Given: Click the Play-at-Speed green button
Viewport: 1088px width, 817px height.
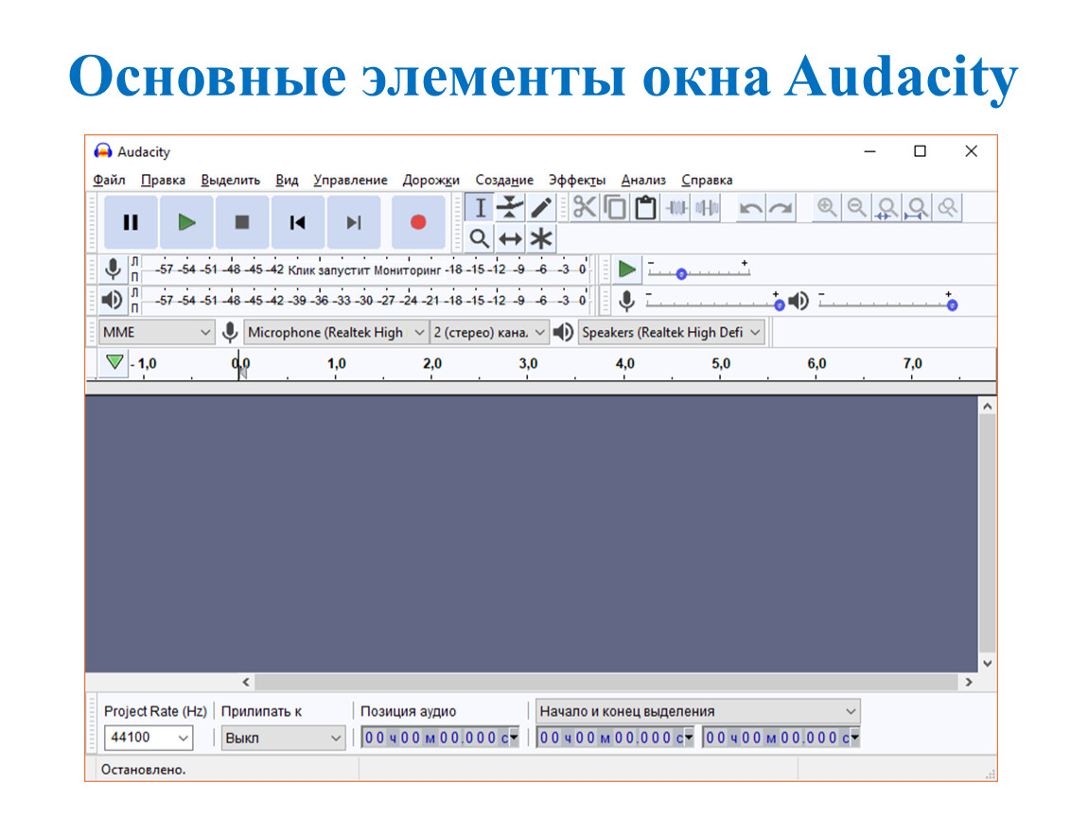Looking at the screenshot, I should point(627,269).
